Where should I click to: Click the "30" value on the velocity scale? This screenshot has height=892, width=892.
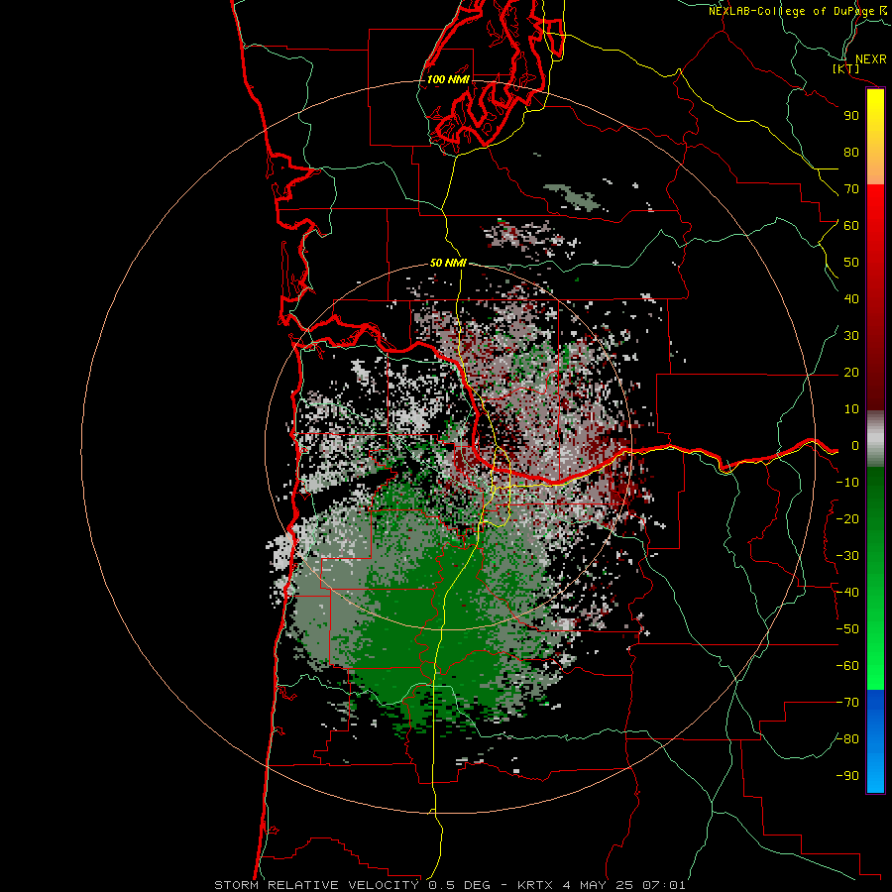click(x=851, y=336)
